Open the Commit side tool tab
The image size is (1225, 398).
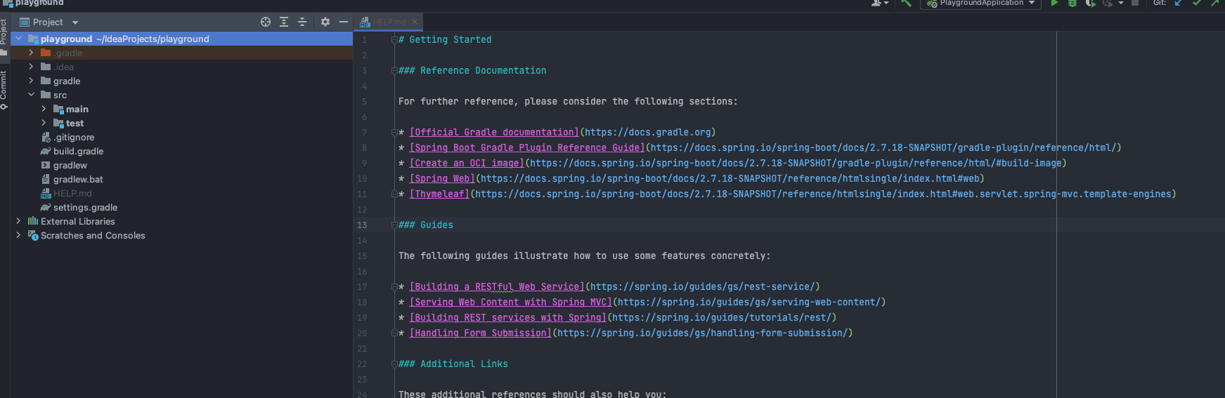[4, 89]
